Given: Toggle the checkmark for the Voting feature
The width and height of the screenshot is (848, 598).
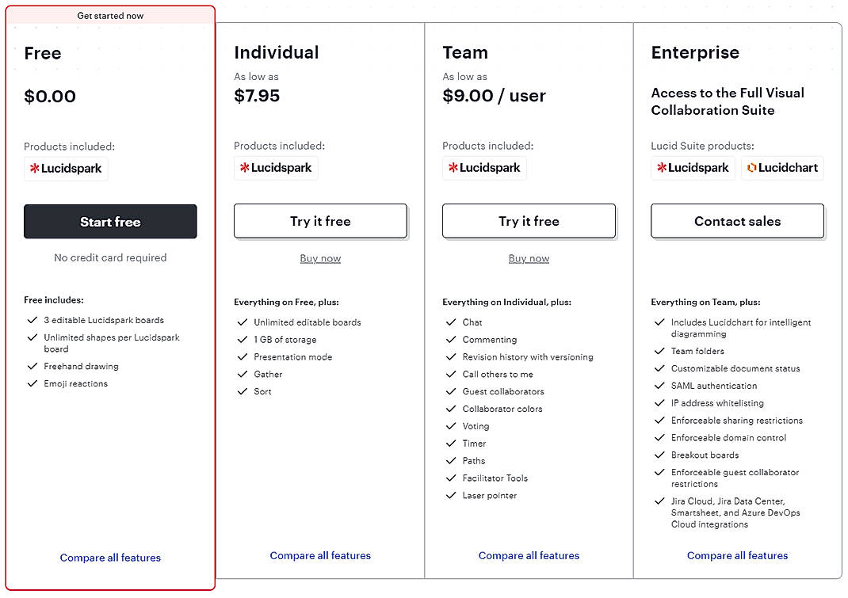Looking at the screenshot, I should point(451,426).
